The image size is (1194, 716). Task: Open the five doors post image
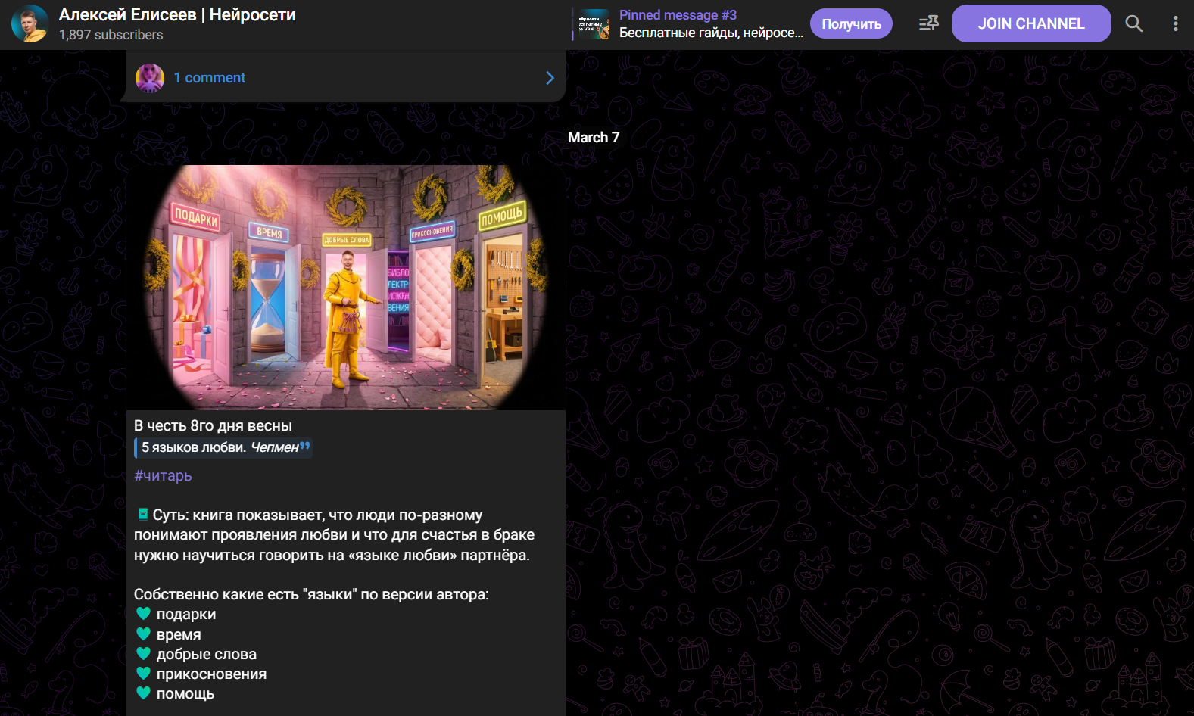point(346,287)
